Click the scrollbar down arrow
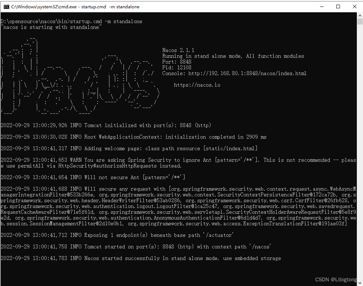Image resolution: width=363 pixels, height=286 pixels. tap(360, 283)
